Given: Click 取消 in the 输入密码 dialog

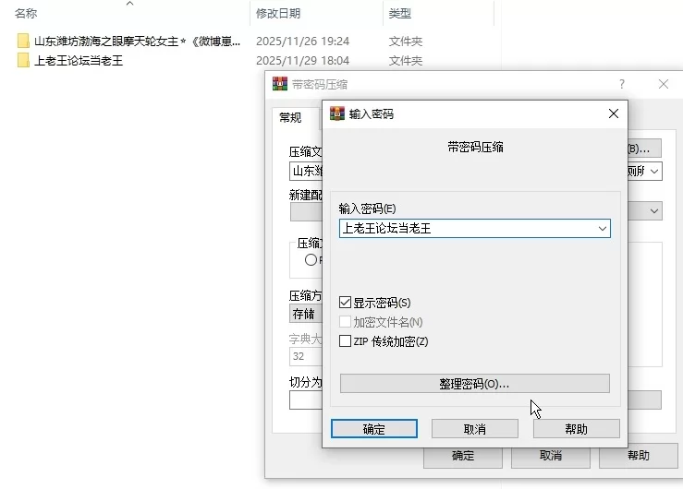Looking at the screenshot, I should [475, 429].
